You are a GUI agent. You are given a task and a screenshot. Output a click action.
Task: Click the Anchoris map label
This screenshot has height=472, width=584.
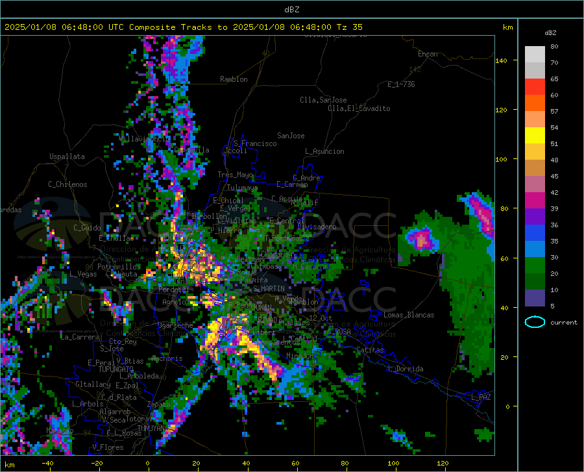point(167,358)
